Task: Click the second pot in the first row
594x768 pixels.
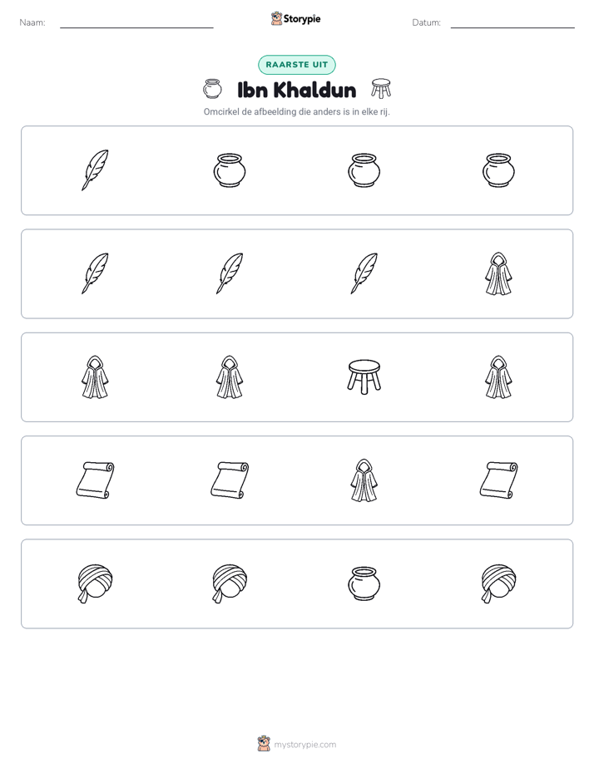Action: coord(364,170)
